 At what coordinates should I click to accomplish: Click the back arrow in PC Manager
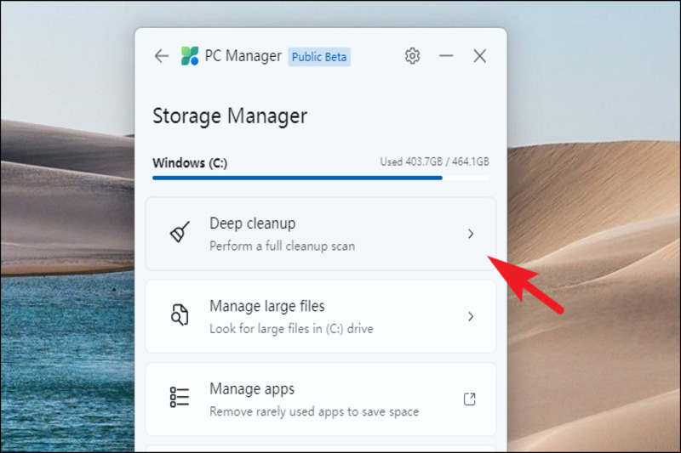(161, 56)
